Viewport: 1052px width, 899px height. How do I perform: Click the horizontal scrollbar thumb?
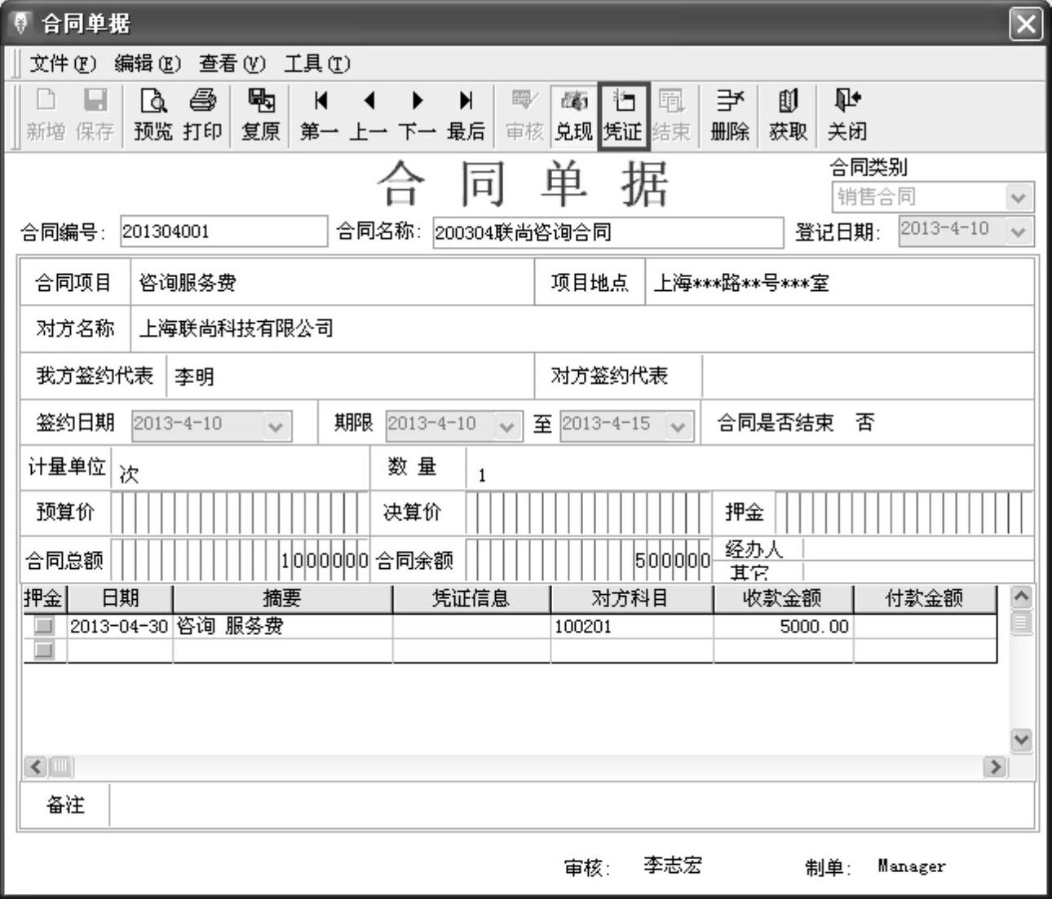tap(62, 766)
